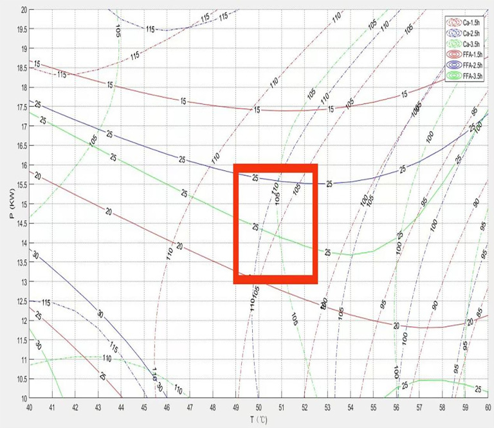Click the x-axis tick label 44
494x428 pixels.
coord(121,407)
